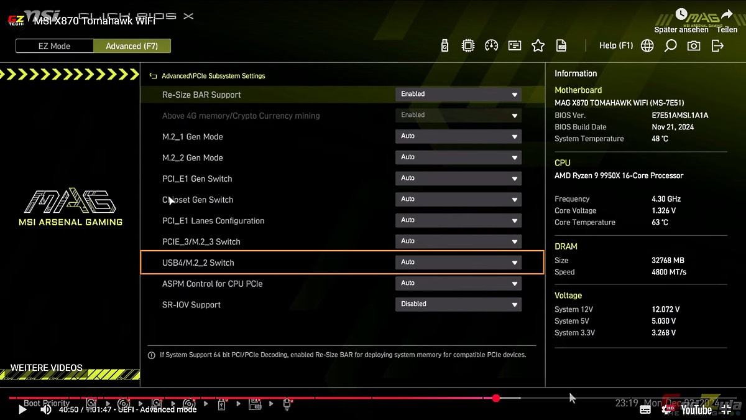This screenshot has width=746, height=420.
Task: Go back using breadcrumb arrow icon
Action: click(153, 76)
